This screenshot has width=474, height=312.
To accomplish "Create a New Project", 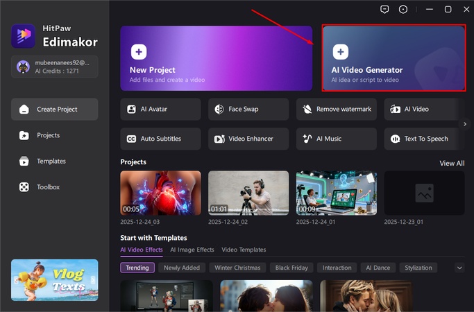I will (216, 59).
